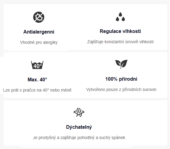Image resolution: width=170 pixels, height=149 pixels.
Task: Click the word 'spánek' in bottom card
Action: tap(118, 138)
